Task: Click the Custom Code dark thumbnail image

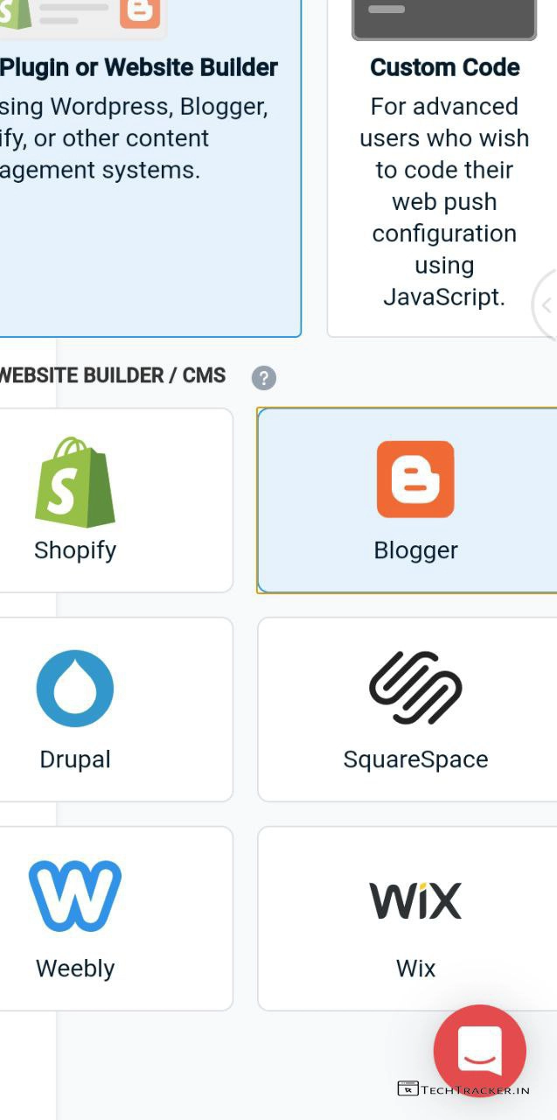Action: click(444, 19)
